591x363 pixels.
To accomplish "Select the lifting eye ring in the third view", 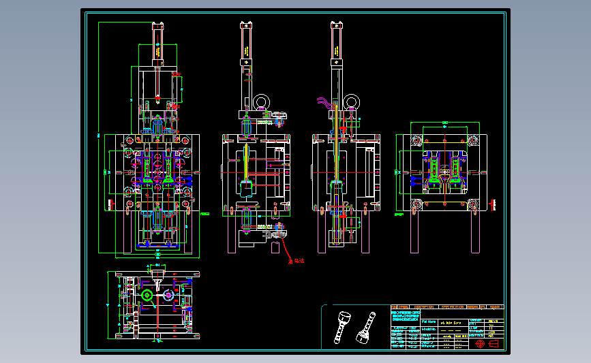I will pos(351,102).
